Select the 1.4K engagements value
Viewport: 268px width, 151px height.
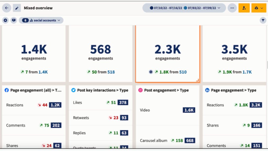[x=34, y=49]
